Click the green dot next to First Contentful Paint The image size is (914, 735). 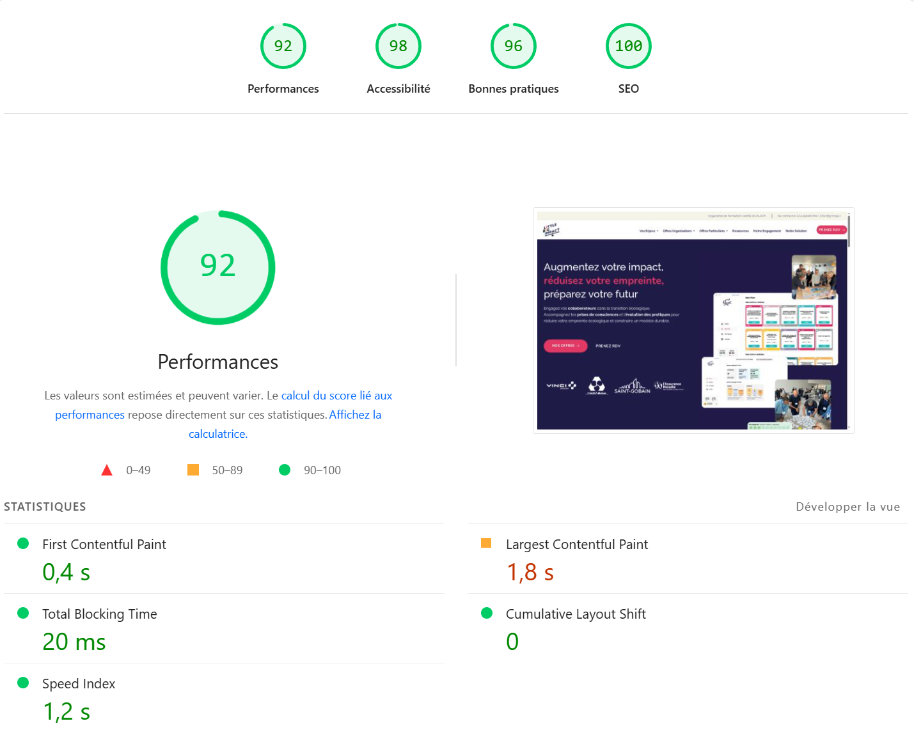coord(23,543)
